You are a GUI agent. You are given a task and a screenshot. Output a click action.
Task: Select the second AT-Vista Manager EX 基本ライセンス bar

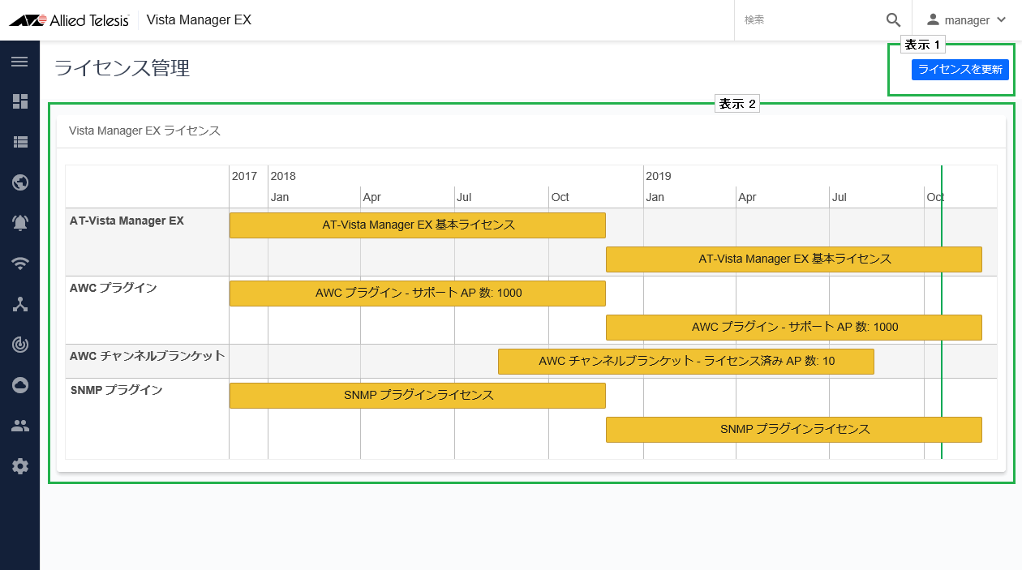click(794, 259)
